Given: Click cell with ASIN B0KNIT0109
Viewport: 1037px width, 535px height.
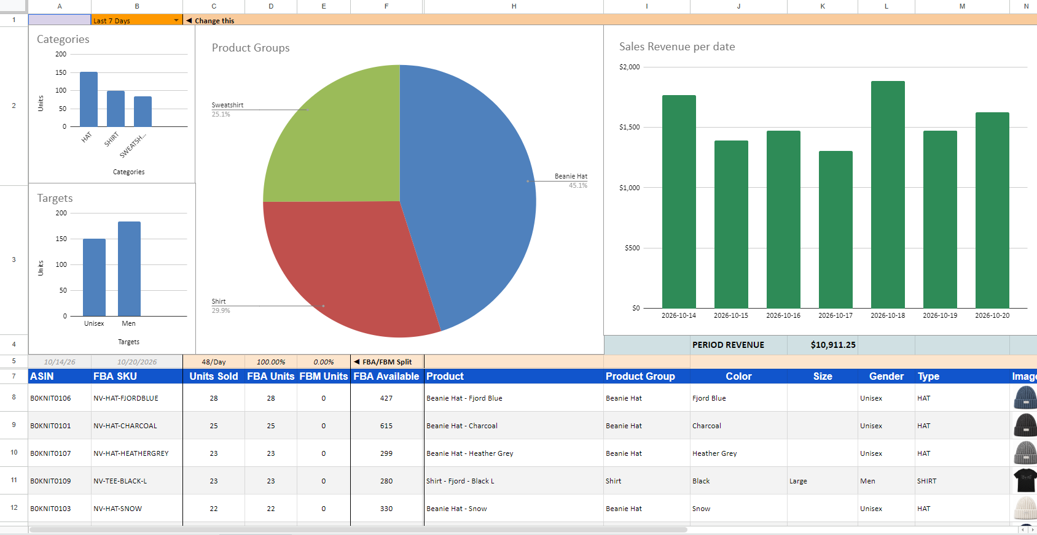Looking at the screenshot, I should [x=60, y=480].
